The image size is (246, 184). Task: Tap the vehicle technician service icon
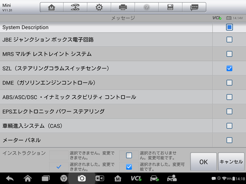click(x=172, y=178)
